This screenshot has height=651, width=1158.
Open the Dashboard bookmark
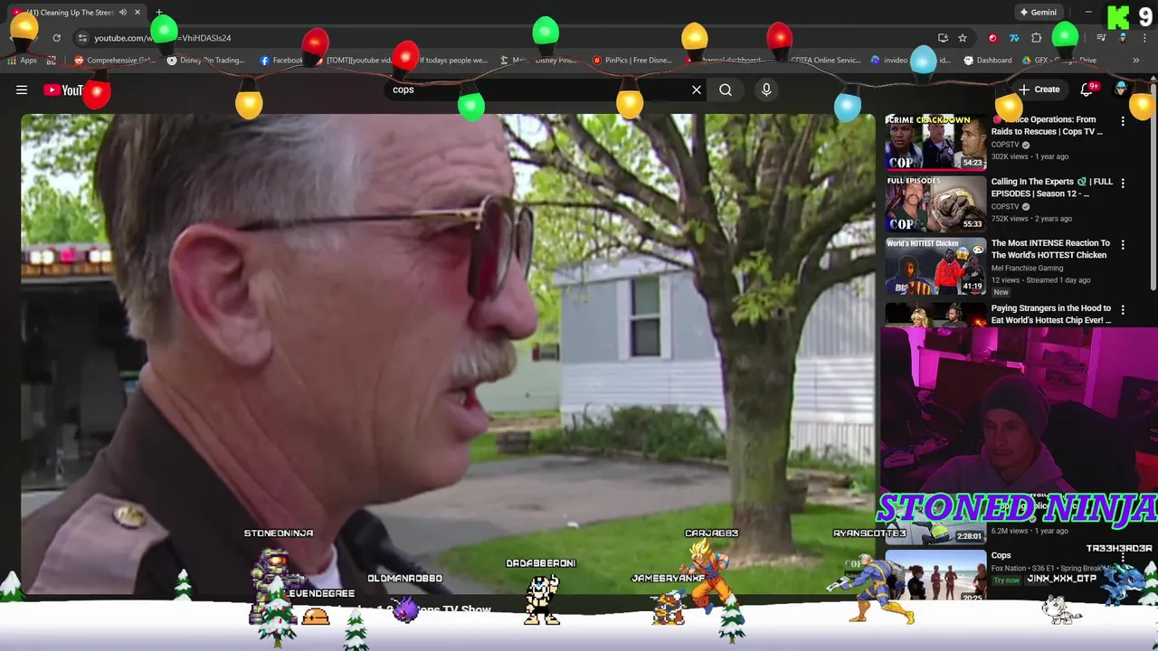click(988, 61)
